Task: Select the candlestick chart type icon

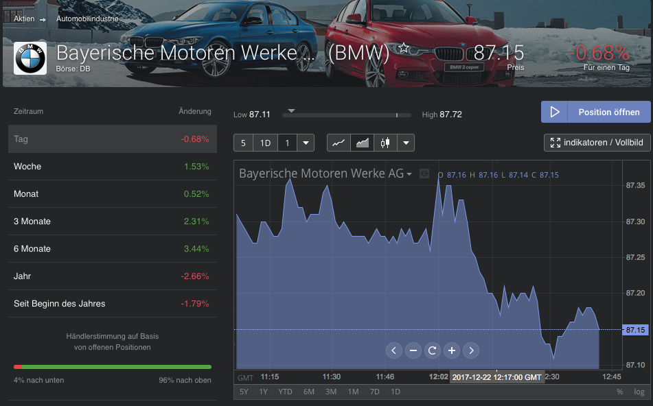Action: click(385, 143)
